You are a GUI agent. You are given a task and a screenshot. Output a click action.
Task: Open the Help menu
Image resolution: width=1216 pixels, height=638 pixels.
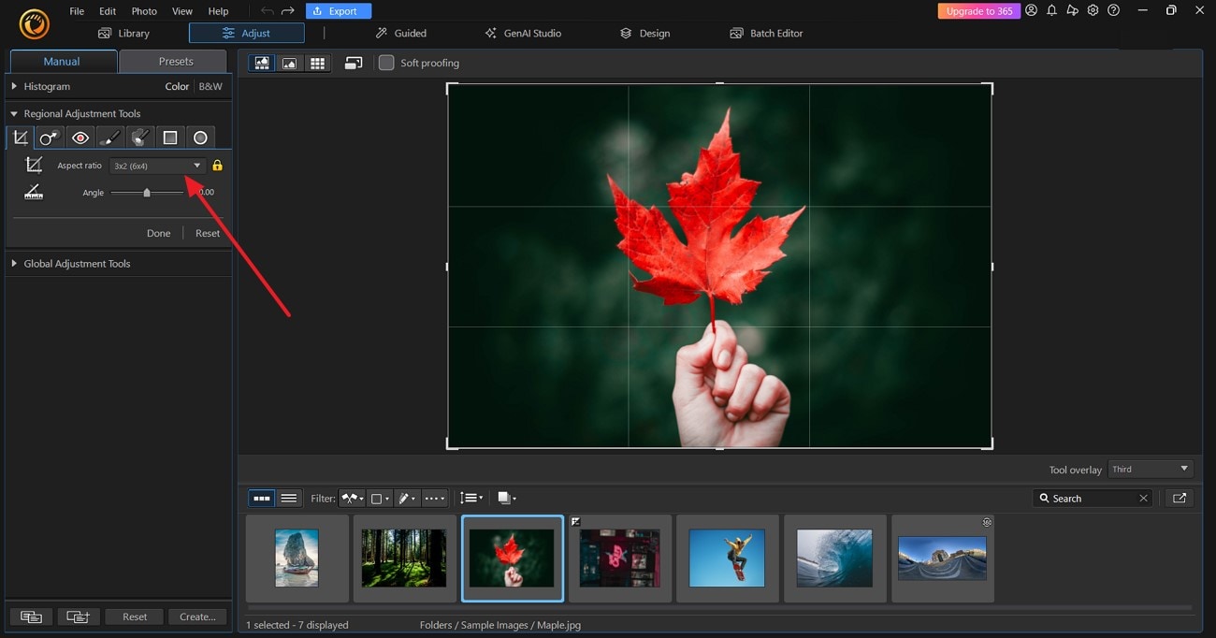(x=218, y=11)
